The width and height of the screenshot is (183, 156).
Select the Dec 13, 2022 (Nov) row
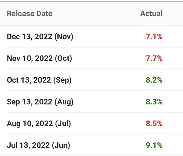(x=92, y=37)
